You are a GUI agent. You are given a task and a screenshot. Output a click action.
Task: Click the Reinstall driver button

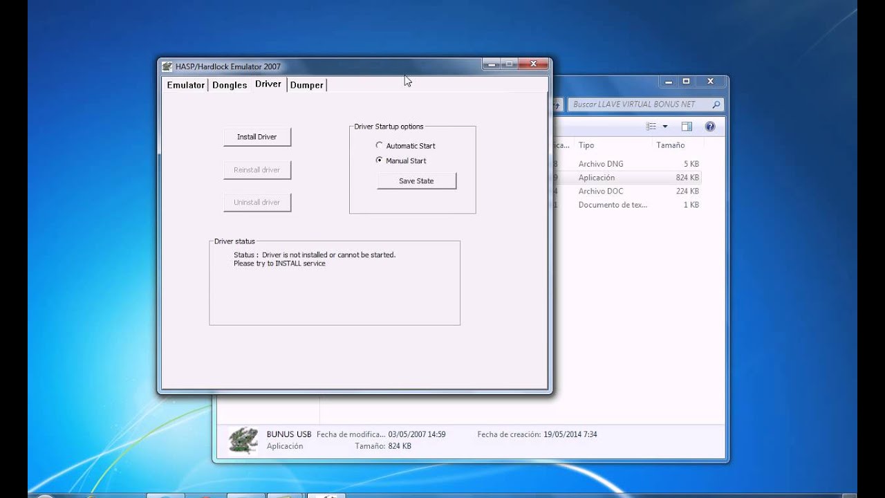pyautogui.click(x=257, y=170)
